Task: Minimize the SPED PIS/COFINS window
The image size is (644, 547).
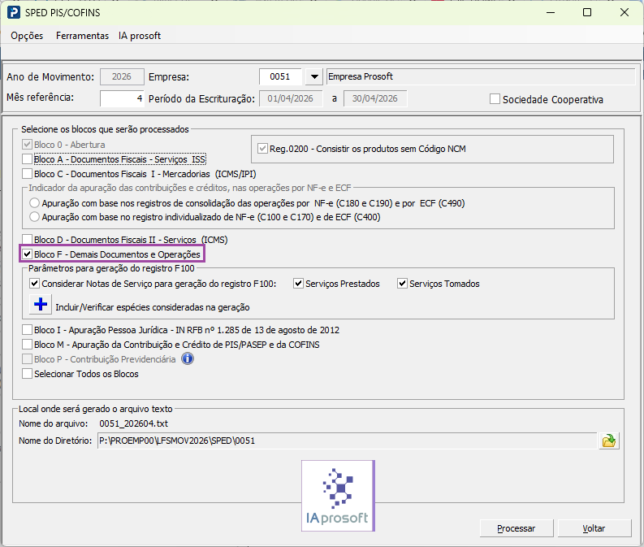Action: click(551, 12)
